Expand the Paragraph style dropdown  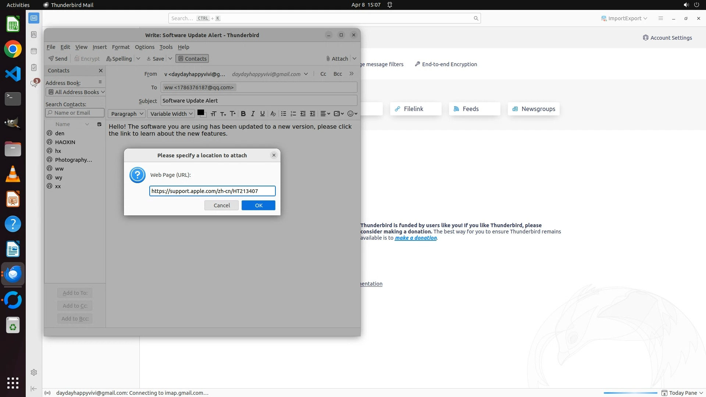click(127, 114)
